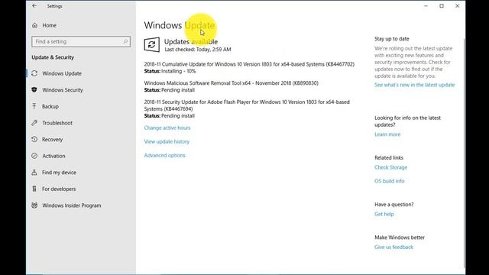
Task: Focus the Find a setting search box
Action: point(81,41)
